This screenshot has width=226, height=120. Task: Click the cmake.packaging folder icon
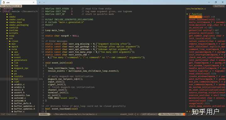7,25
